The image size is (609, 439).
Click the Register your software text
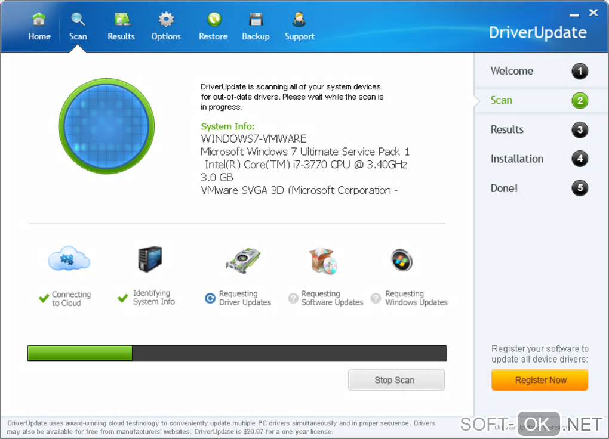(x=540, y=354)
